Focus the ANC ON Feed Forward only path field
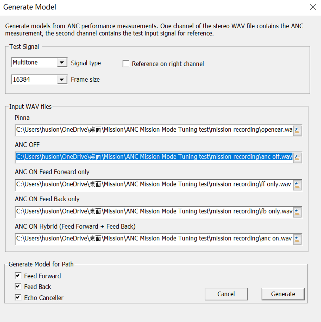321x322 pixels. pyautogui.click(x=154, y=184)
